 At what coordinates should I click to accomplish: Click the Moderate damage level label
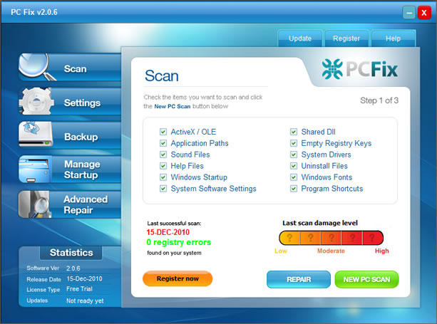click(331, 251)
